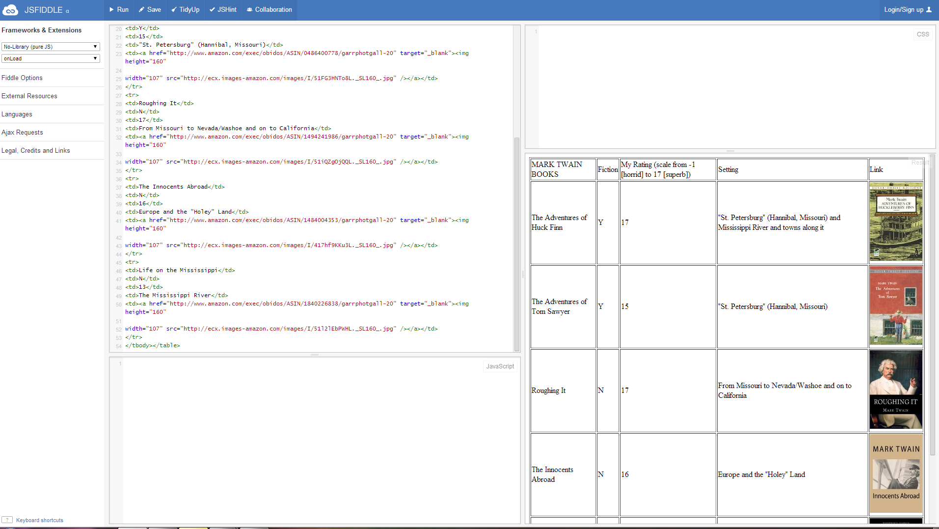Screen dimensions: 939x529
Task: Click the MARK TWAIN BOOKS header cell
Action: (563, 169)
